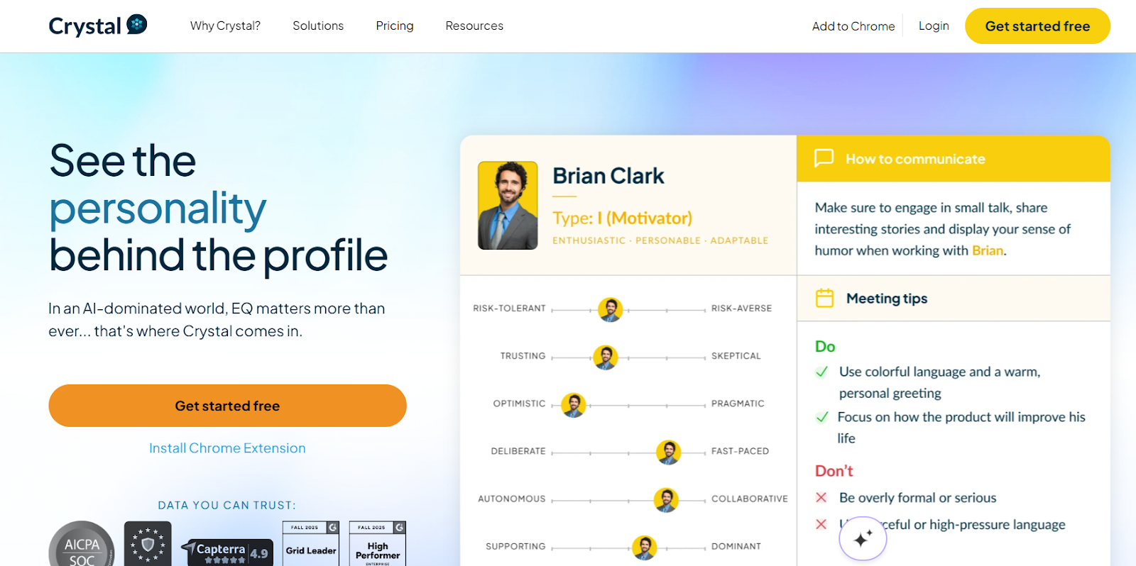Click the Meeting tips heading

(887, 299)
